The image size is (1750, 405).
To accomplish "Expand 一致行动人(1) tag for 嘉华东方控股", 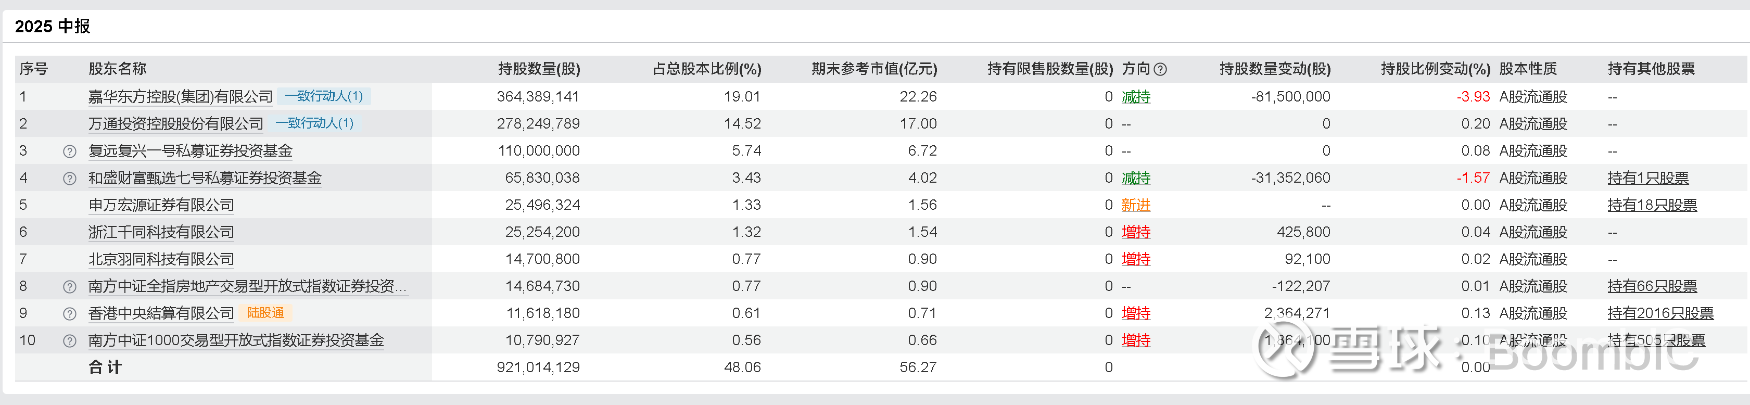I will click(323, 96).
